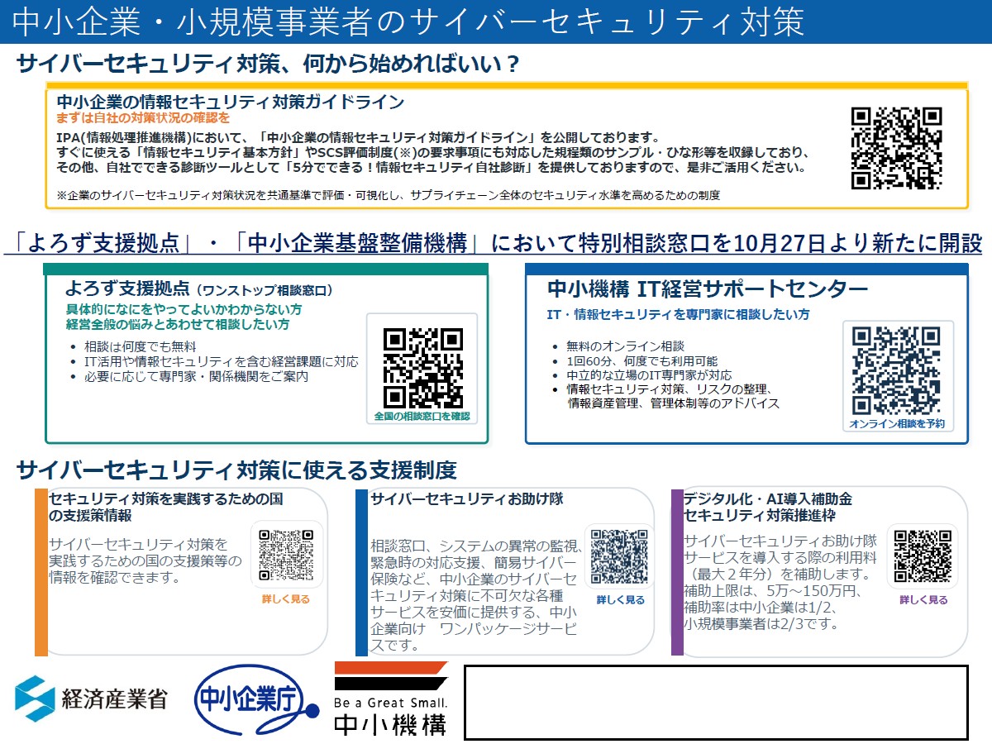Click the empty contact box at bottom
The height and width of the screenshot is (744, 992).
[716, 702]
